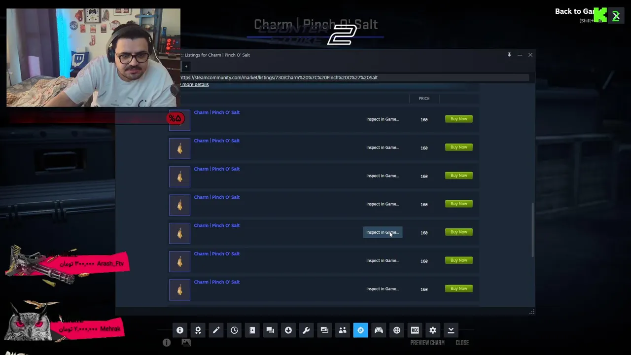
Task: Click the steamcommunity.com URL address bar
Action: click(x=354, y=77)
